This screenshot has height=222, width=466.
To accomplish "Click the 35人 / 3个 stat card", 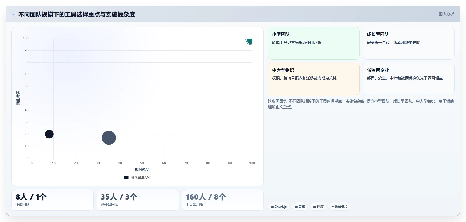I will click(x=138, y=200).
